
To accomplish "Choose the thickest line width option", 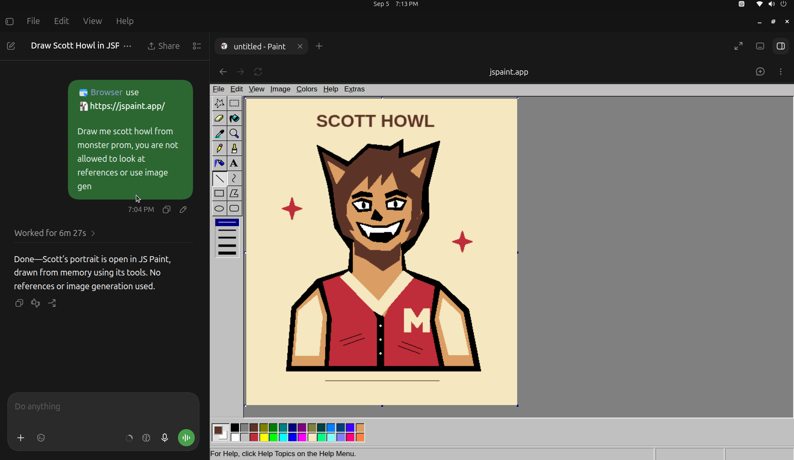I will coord(227,253).
